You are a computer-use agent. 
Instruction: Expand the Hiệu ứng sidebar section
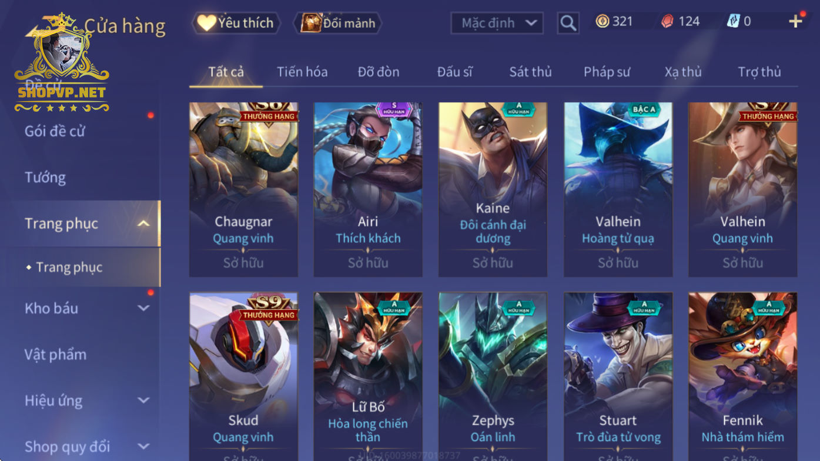pyautogui.click(x=143, y=400)
